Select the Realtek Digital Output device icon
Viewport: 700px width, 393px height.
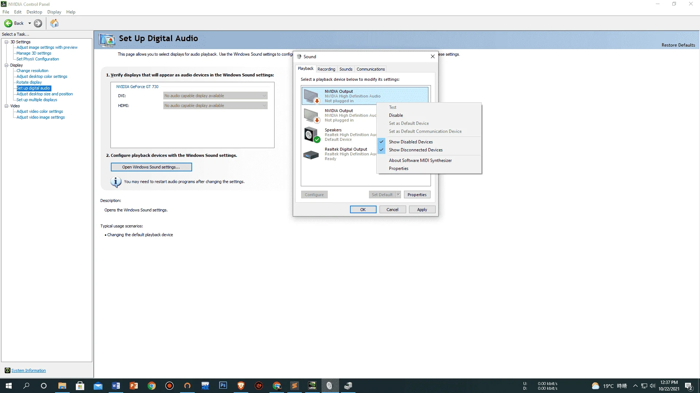point(311,155)
